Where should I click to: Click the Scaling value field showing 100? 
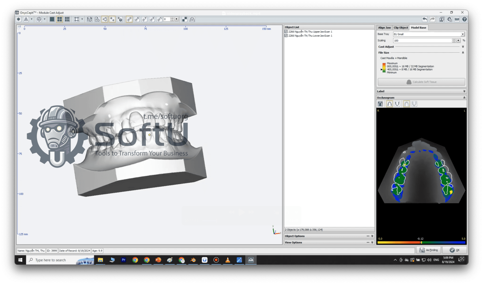tap(422, 40)
